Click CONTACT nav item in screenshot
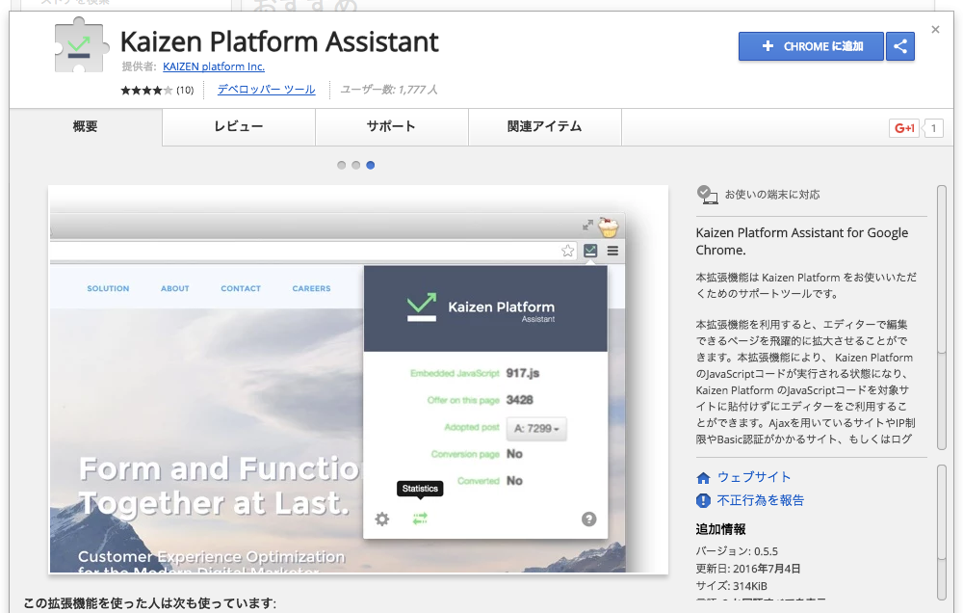The width and height of the screenshot is (963, 613). click(x=241, y=288)
